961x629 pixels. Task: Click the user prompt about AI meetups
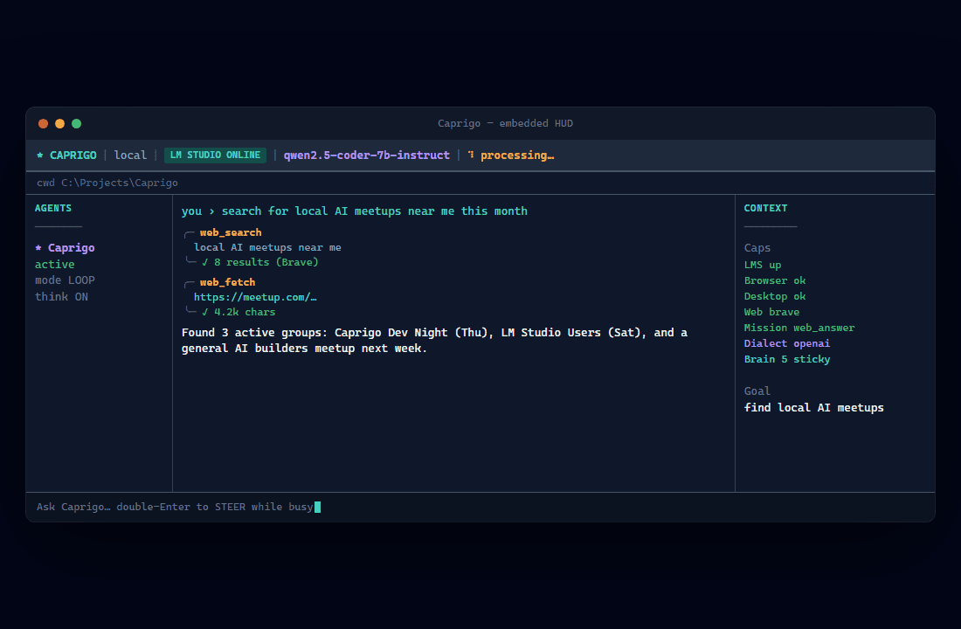coord(354,211)
